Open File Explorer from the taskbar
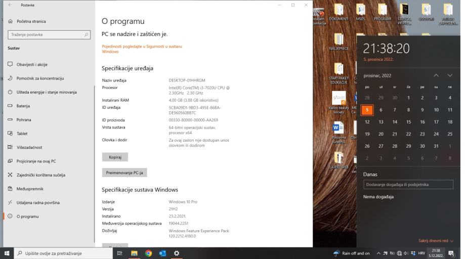Image resolution: width=465 pixels, height=259 pixels. 134,253
